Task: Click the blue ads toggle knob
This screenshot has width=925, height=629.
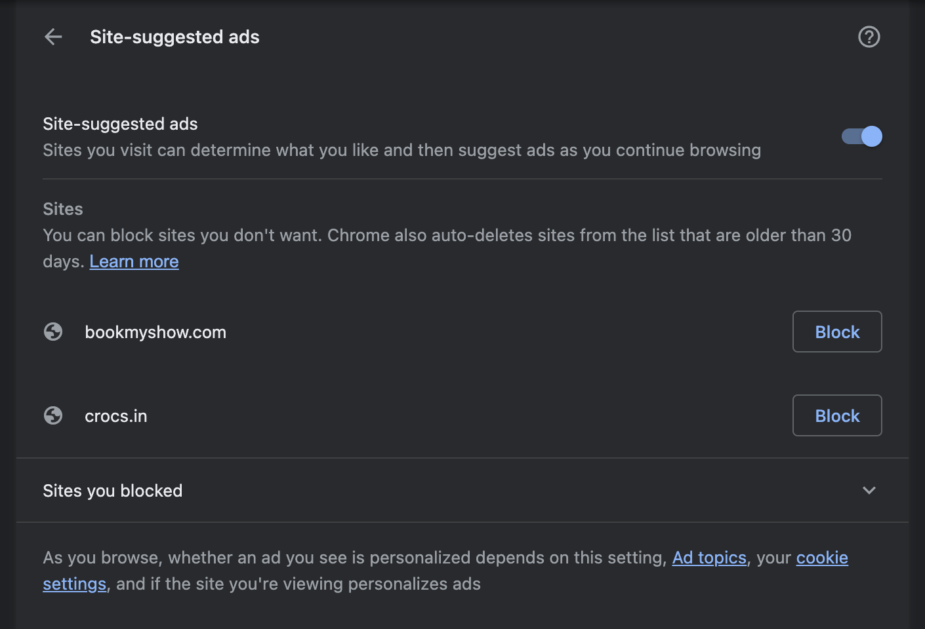Action: coord(871,136)
